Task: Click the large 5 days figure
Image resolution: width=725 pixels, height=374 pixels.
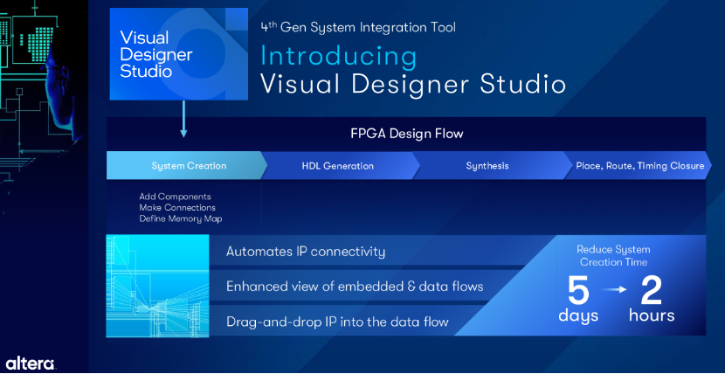Action: (x=577, y=299)
